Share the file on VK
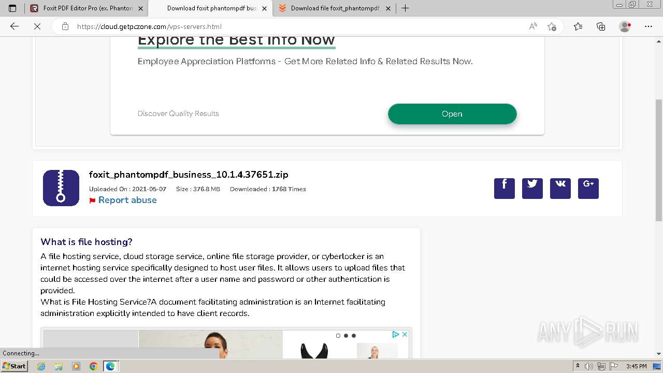 pos(560,189)
